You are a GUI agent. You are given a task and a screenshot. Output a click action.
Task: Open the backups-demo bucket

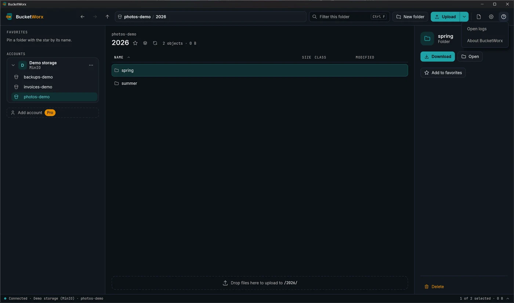pyautogui.click(x=54, y=77)
